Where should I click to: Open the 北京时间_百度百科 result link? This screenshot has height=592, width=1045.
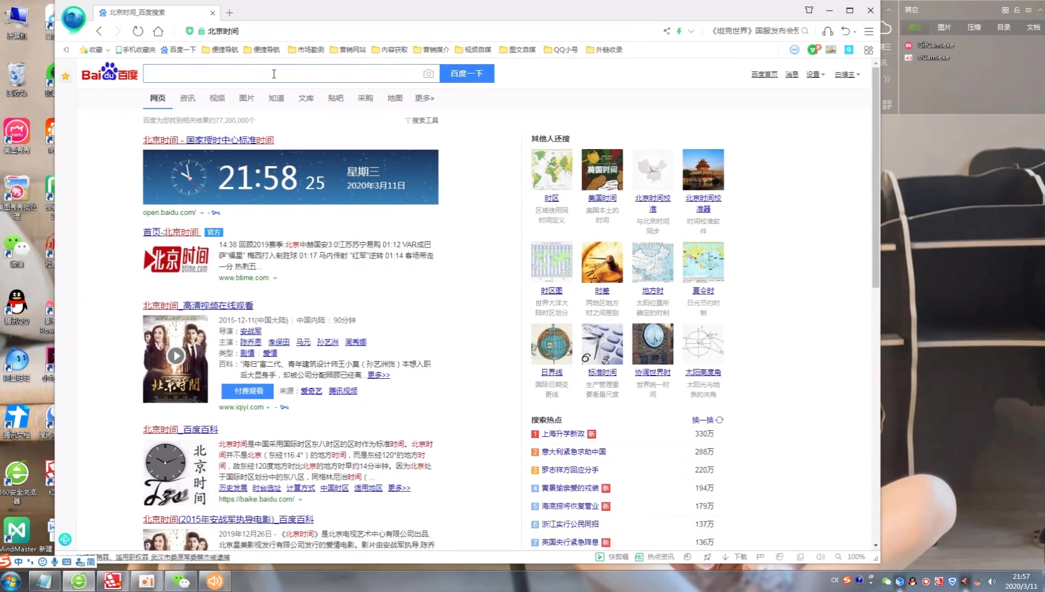coord(181,429)
